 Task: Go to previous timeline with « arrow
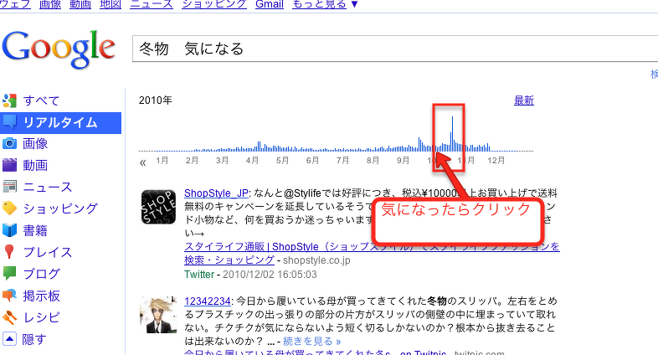pyautogui.click(x=143, y=162)
